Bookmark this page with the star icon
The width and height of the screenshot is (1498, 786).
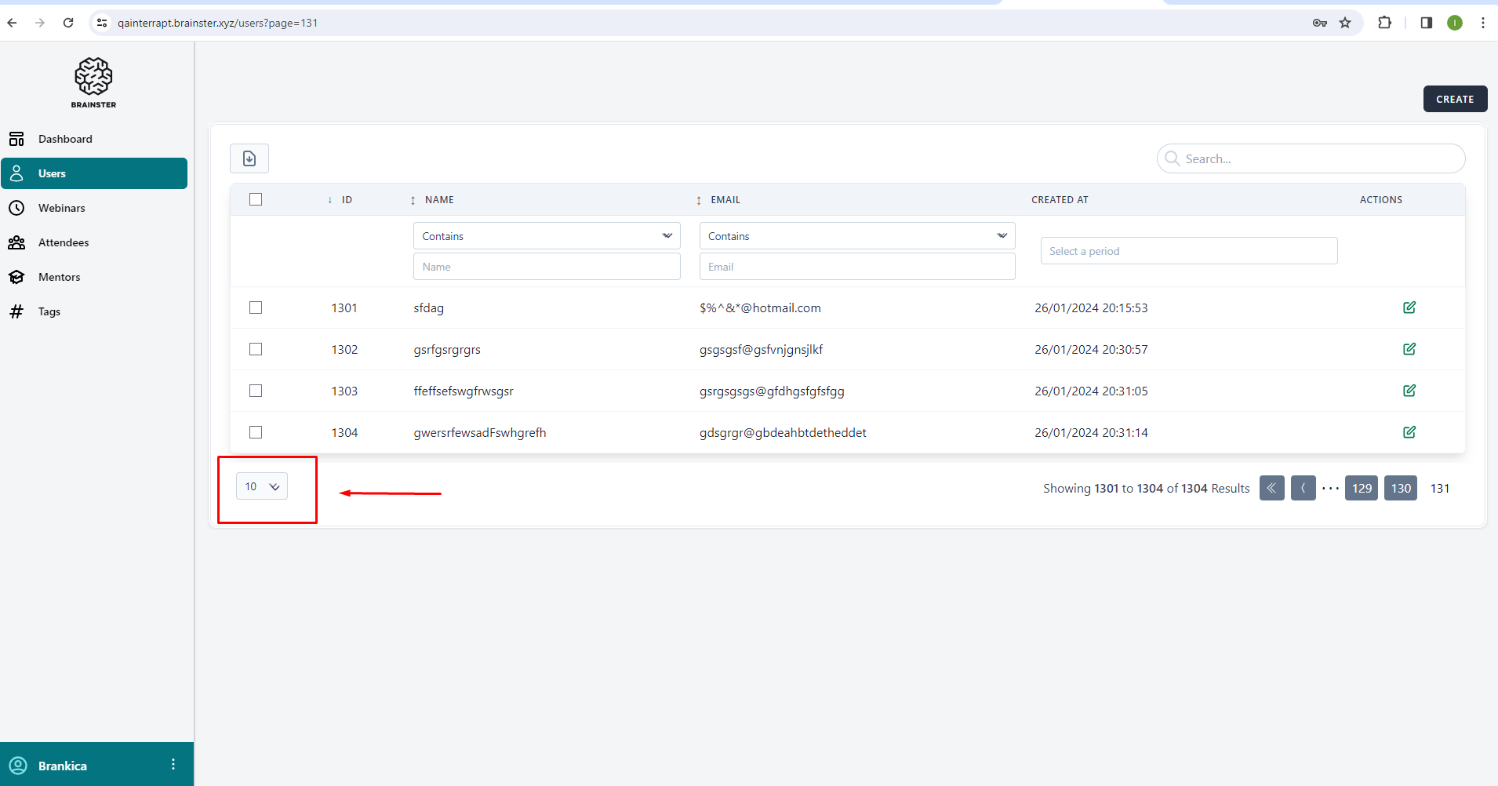(x=1345, y=23)
